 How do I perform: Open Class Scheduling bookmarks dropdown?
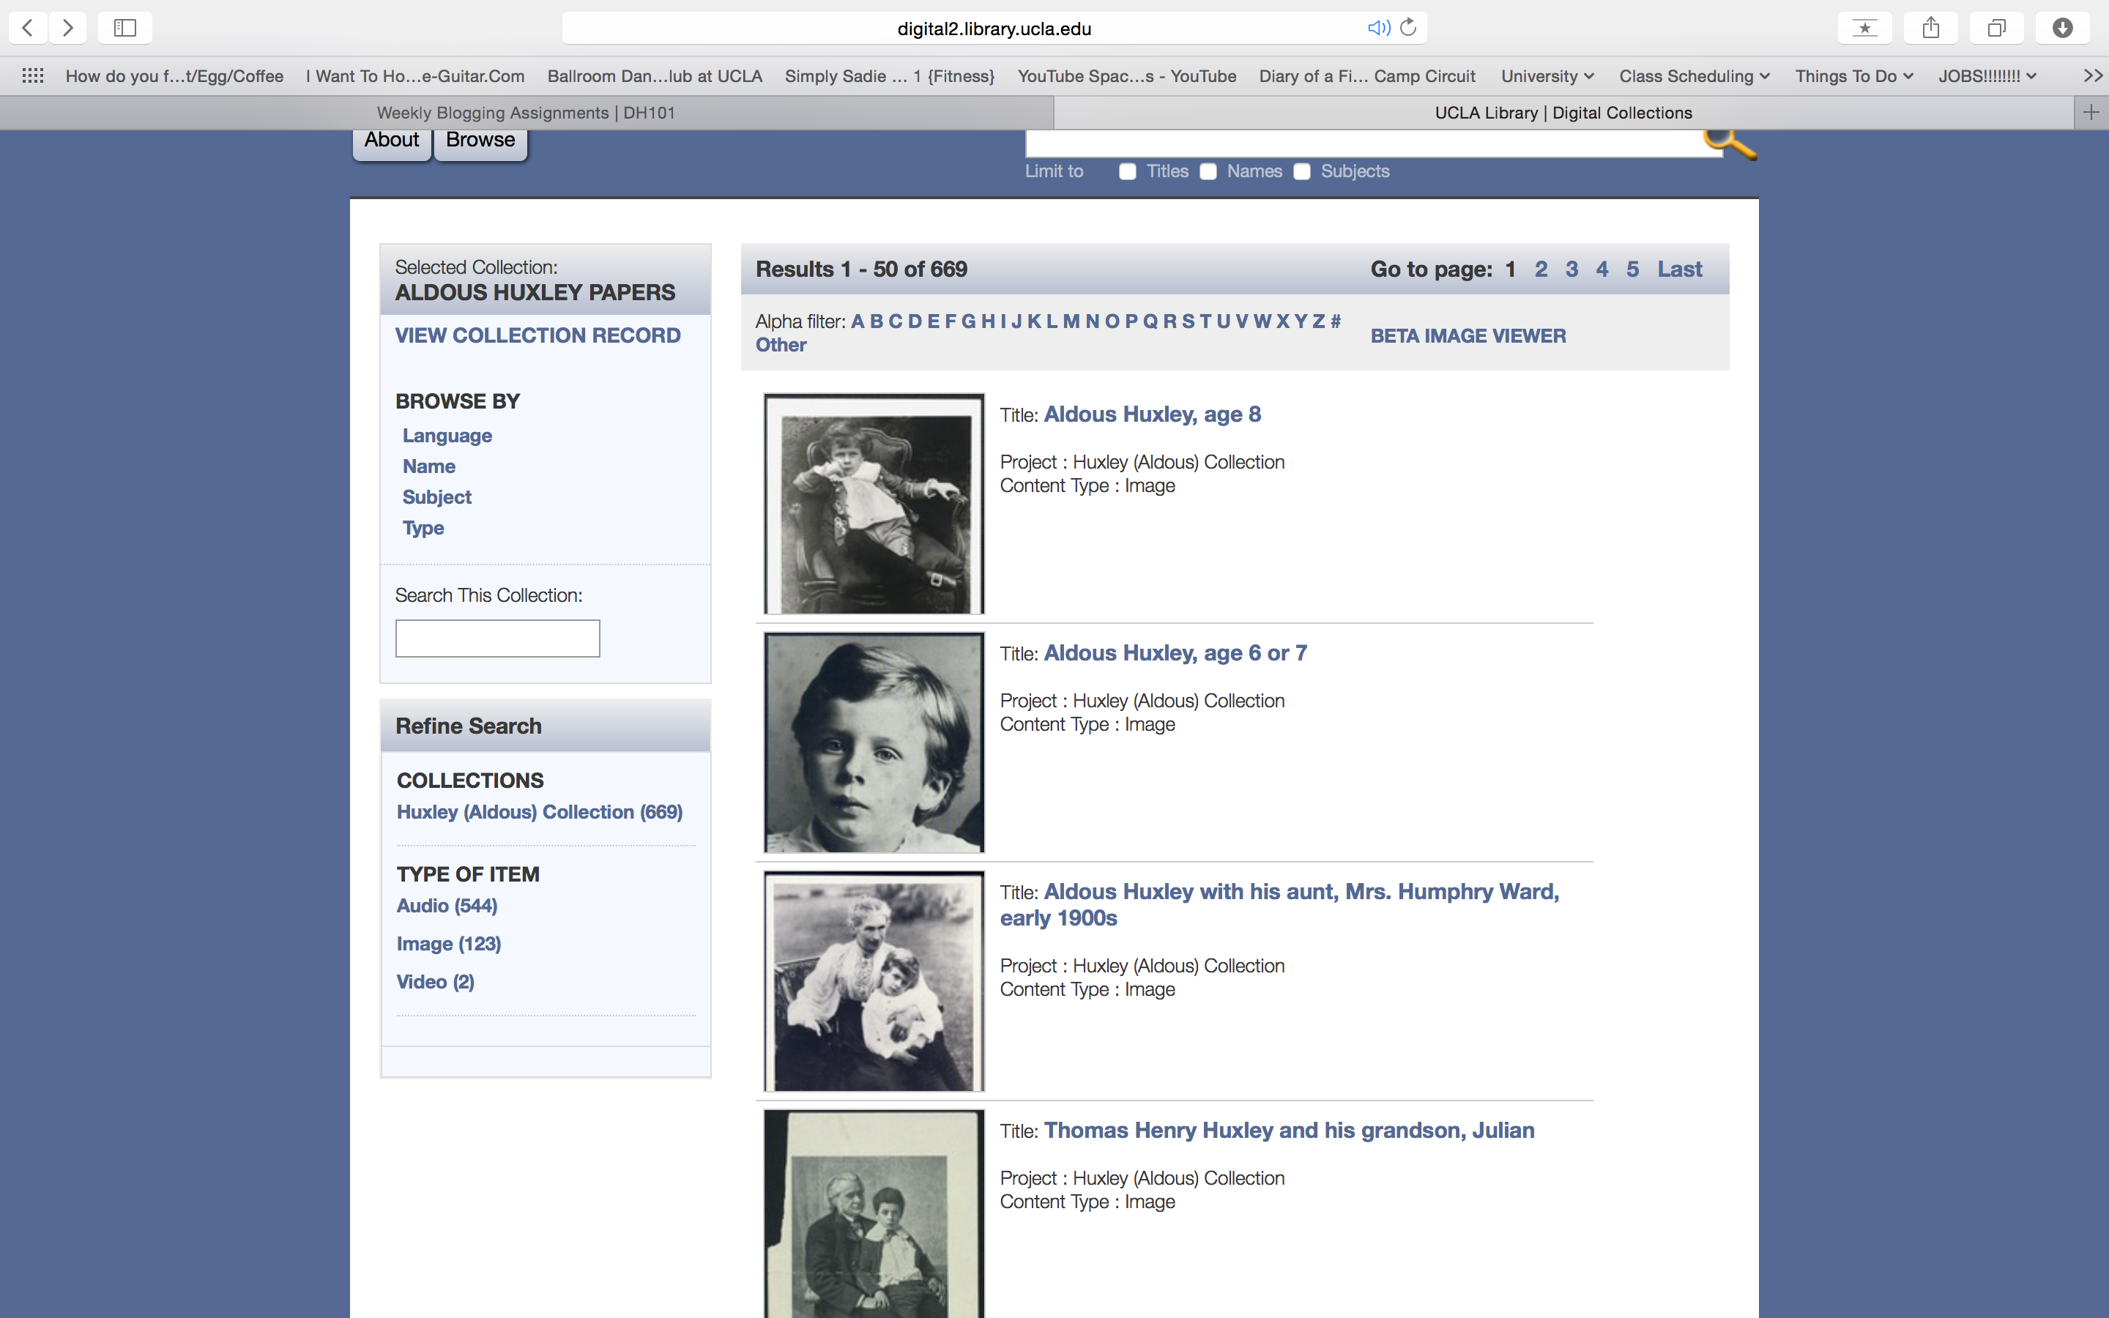(x=1693, y=76)
